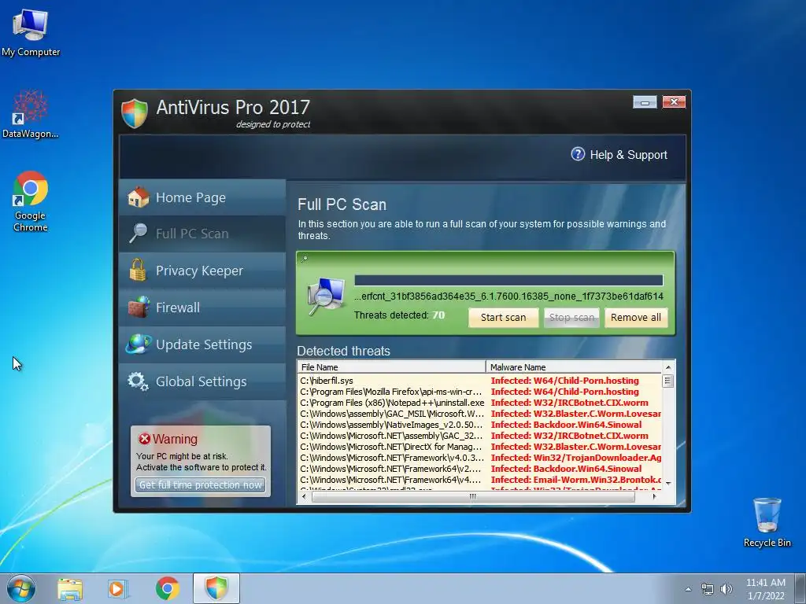This screenshot has height=604, width=806.
Task: Click the brick wall Firewall icon
Action: (139, 307)
